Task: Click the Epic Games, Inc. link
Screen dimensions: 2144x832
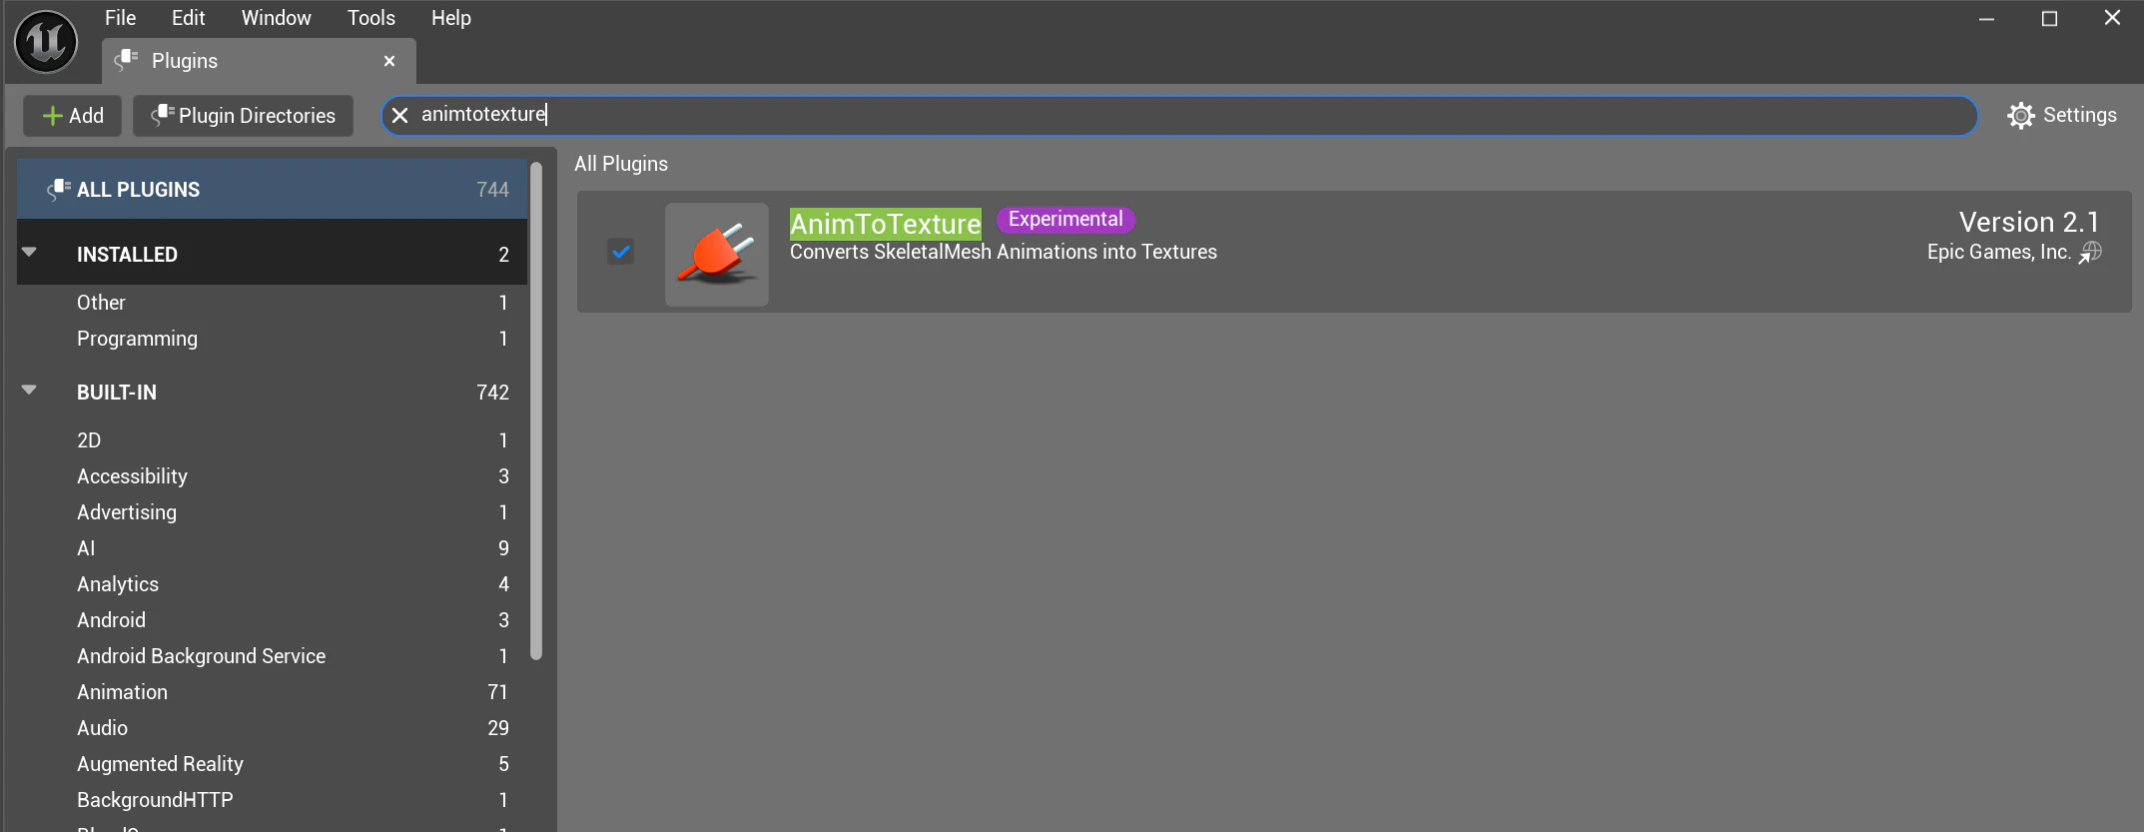Action: pyautogui.click(x=1999, y=252)
